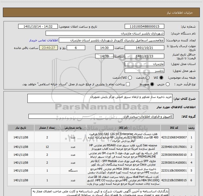
Task: Click the واحد شمارش column header
Action: (x=73, y=128)
